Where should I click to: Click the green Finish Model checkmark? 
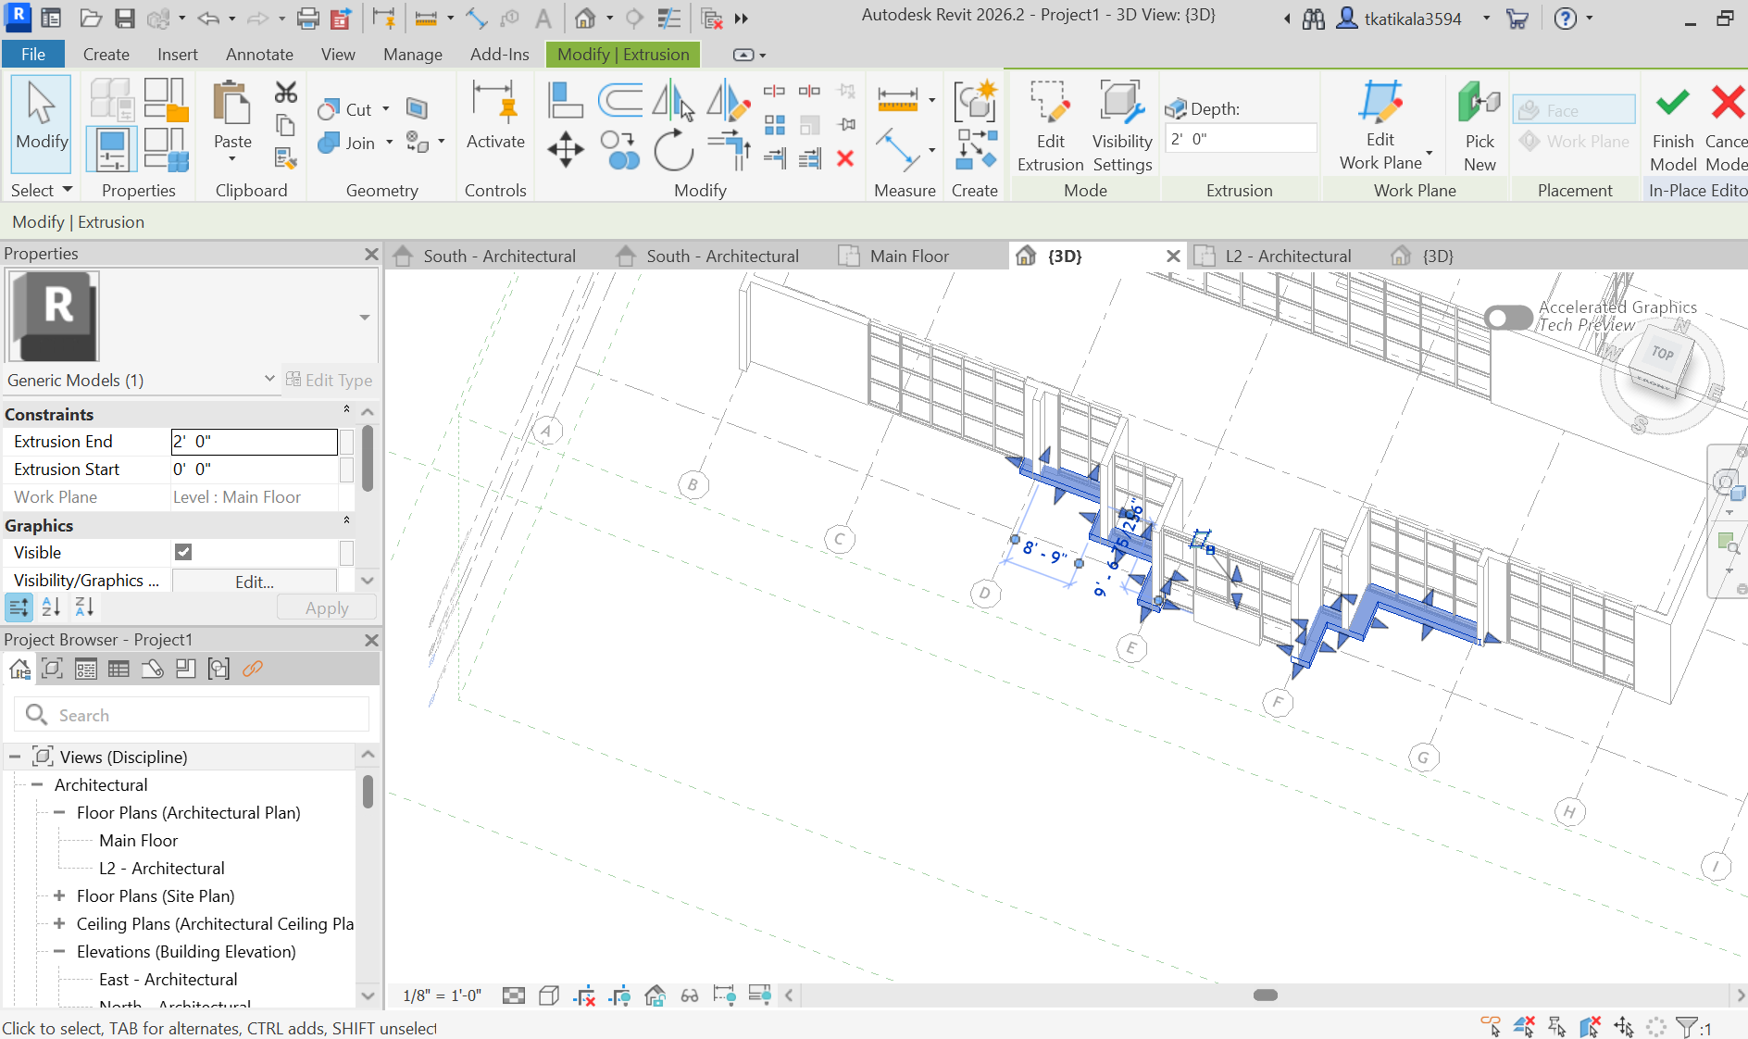[x=1672, y=127]
